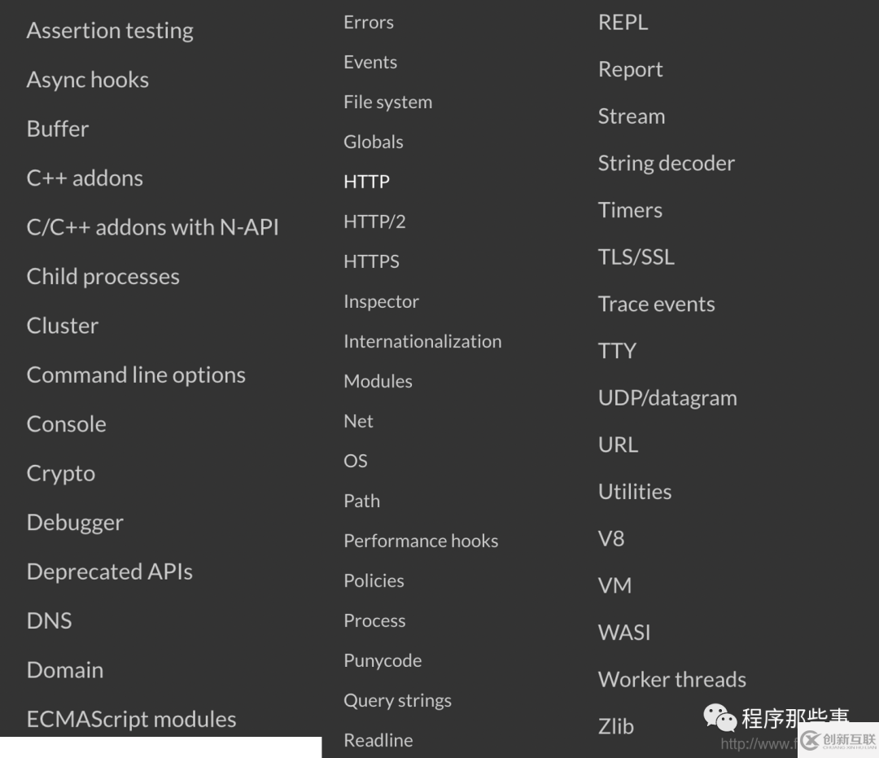879x758 pixels.
Task: Go to Performance hooks page
Action: point(421,541)
